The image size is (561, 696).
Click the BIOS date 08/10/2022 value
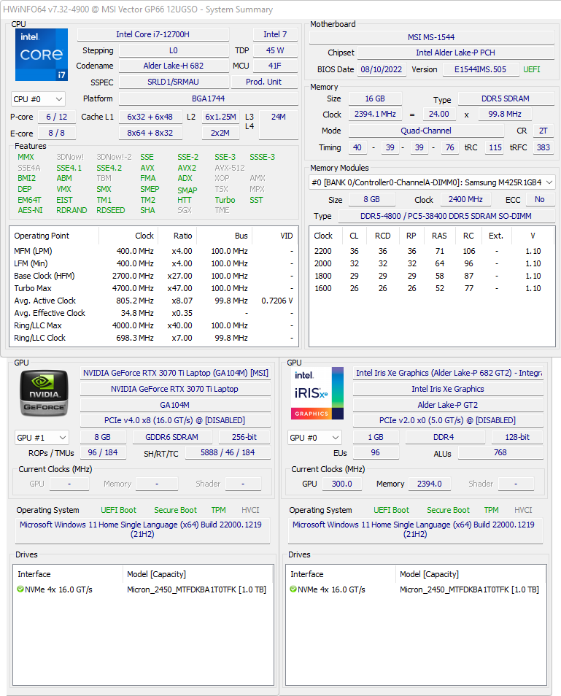pyautogui.click(x=382, y=69)
